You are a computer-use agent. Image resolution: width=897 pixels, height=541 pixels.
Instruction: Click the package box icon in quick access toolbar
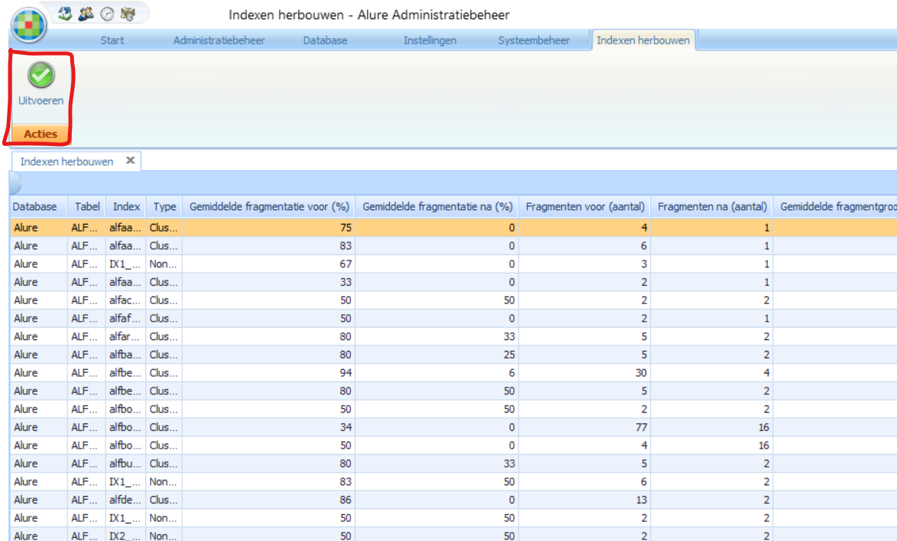click(x=128, y=13)
